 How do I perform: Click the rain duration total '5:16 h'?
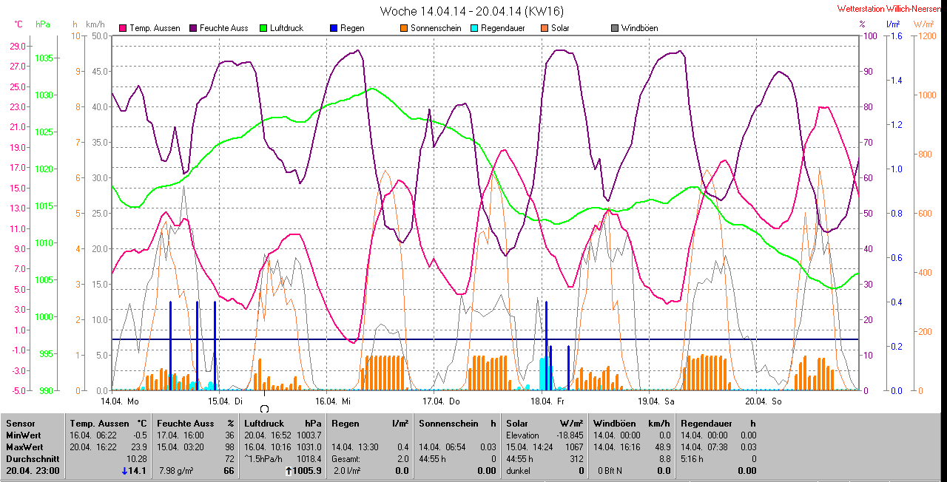692,459
